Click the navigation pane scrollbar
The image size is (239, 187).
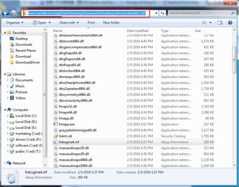[x=45, y=95]
